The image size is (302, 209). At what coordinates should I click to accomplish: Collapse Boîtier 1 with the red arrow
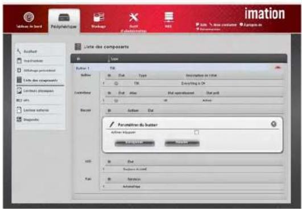(278, 68)
